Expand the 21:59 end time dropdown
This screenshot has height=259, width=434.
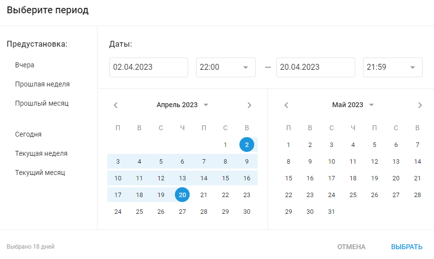tap(393, 67)
